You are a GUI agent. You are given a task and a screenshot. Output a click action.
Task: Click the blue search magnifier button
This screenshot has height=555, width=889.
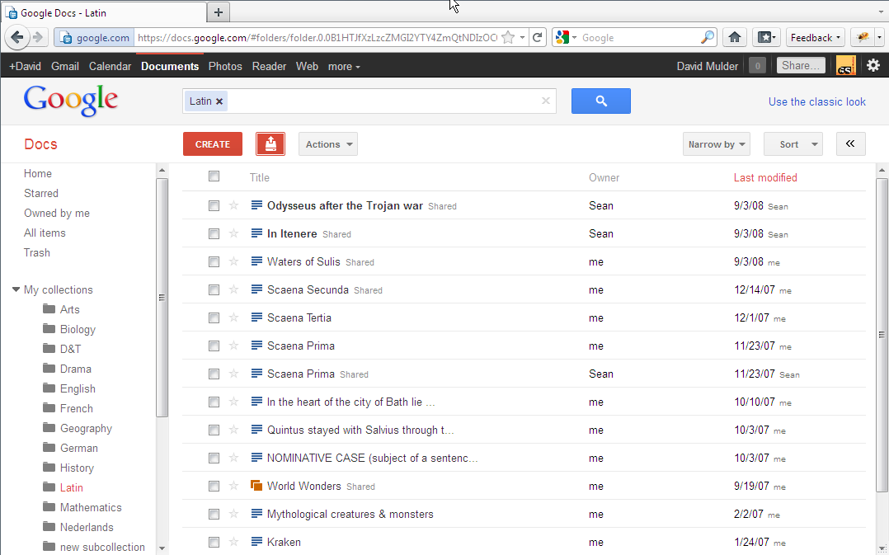pyautogui.click(x=601, y=101)
